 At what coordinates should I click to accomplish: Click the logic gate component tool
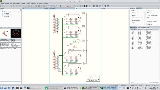point(61,6)
